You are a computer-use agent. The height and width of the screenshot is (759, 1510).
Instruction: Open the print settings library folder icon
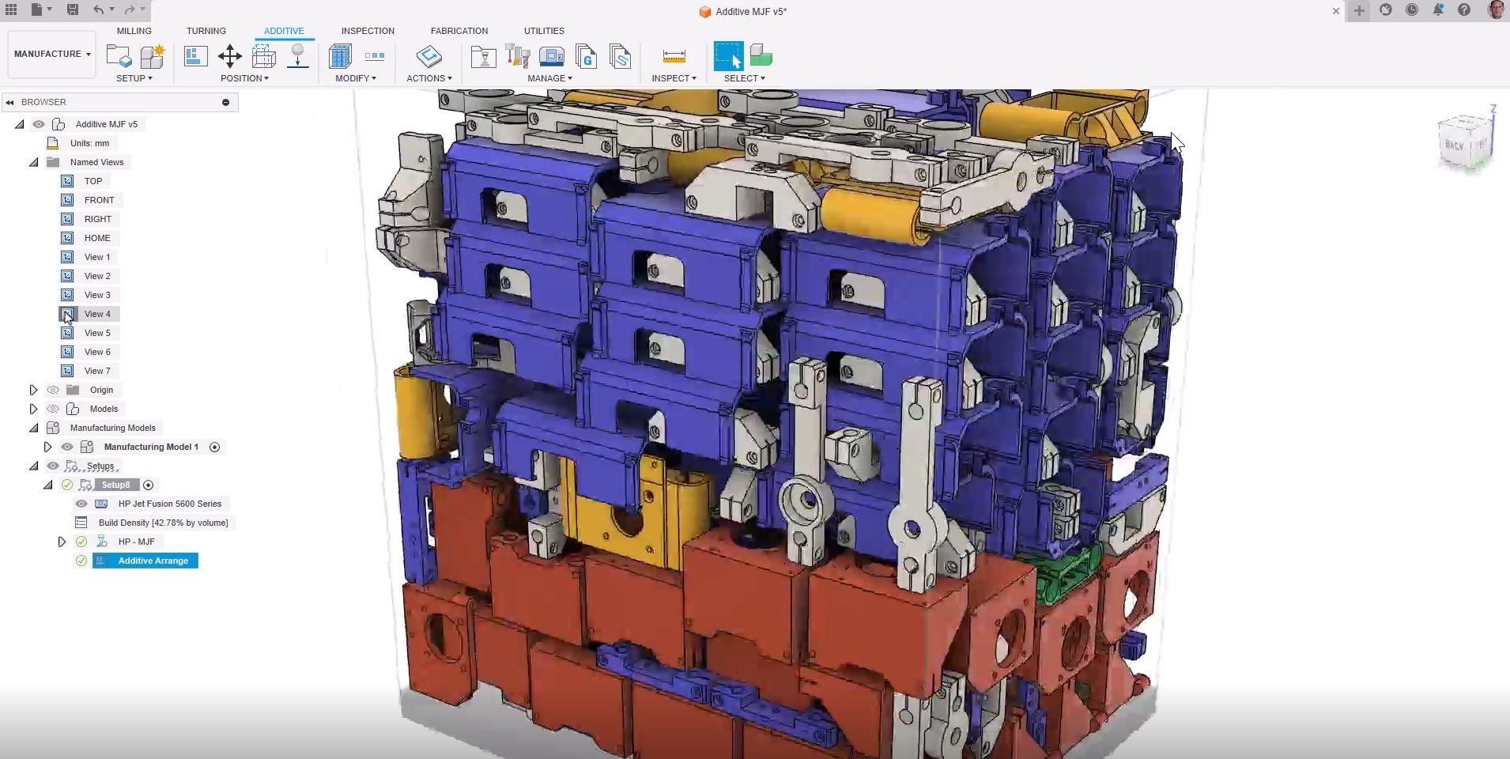(483, 56)
